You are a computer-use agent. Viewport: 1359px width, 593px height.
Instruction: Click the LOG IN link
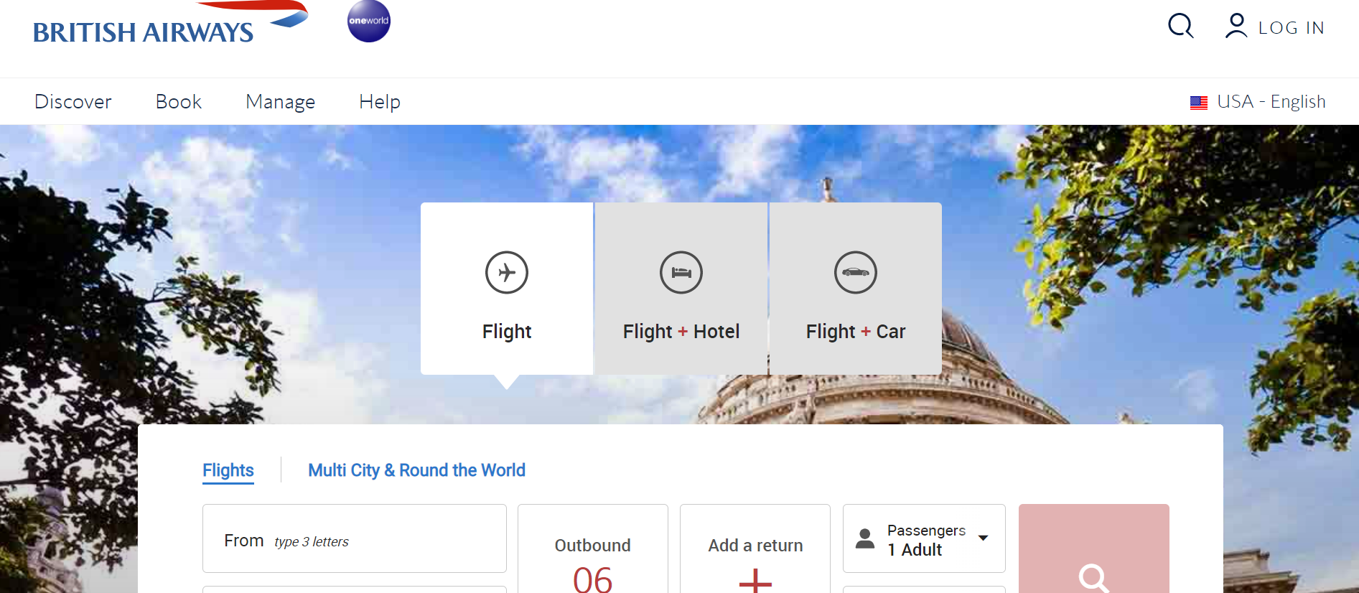tap(1291, 28)
